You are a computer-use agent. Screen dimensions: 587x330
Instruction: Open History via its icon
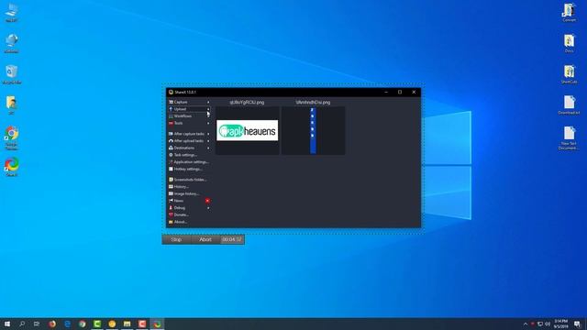click(171, 186)
